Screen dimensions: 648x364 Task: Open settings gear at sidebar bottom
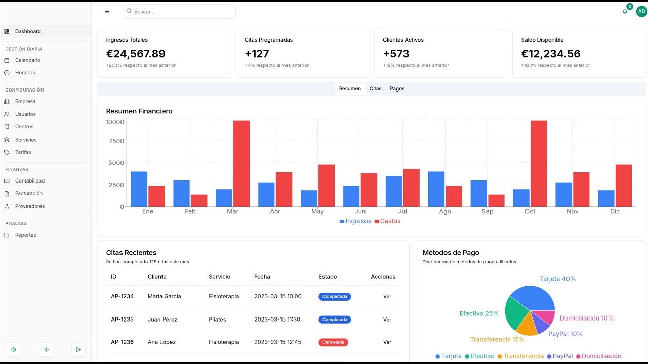[14, 349]
